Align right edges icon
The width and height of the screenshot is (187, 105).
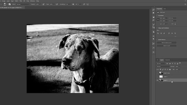[164, 33]
